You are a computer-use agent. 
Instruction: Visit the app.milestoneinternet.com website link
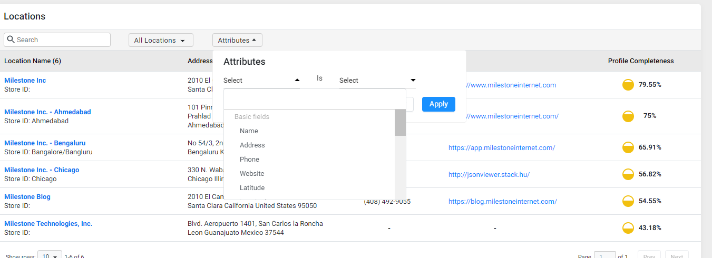[502, 147]
